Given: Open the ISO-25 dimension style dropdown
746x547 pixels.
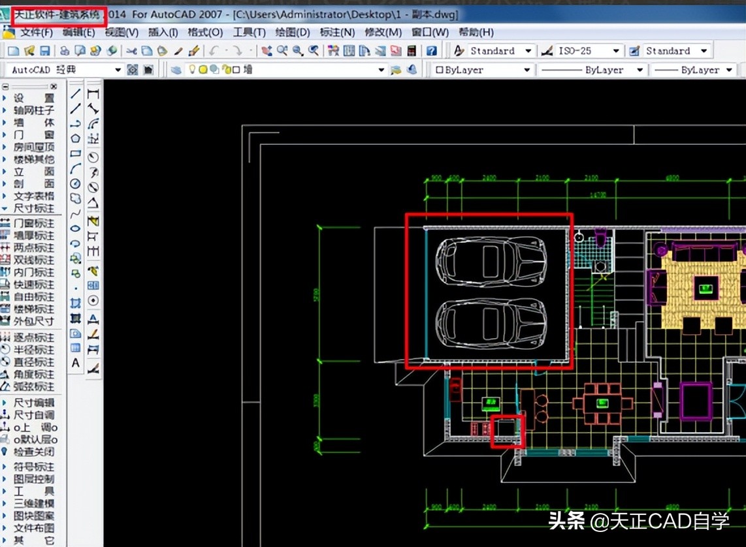Looking at the screenshot, I should tap(615, 51).
